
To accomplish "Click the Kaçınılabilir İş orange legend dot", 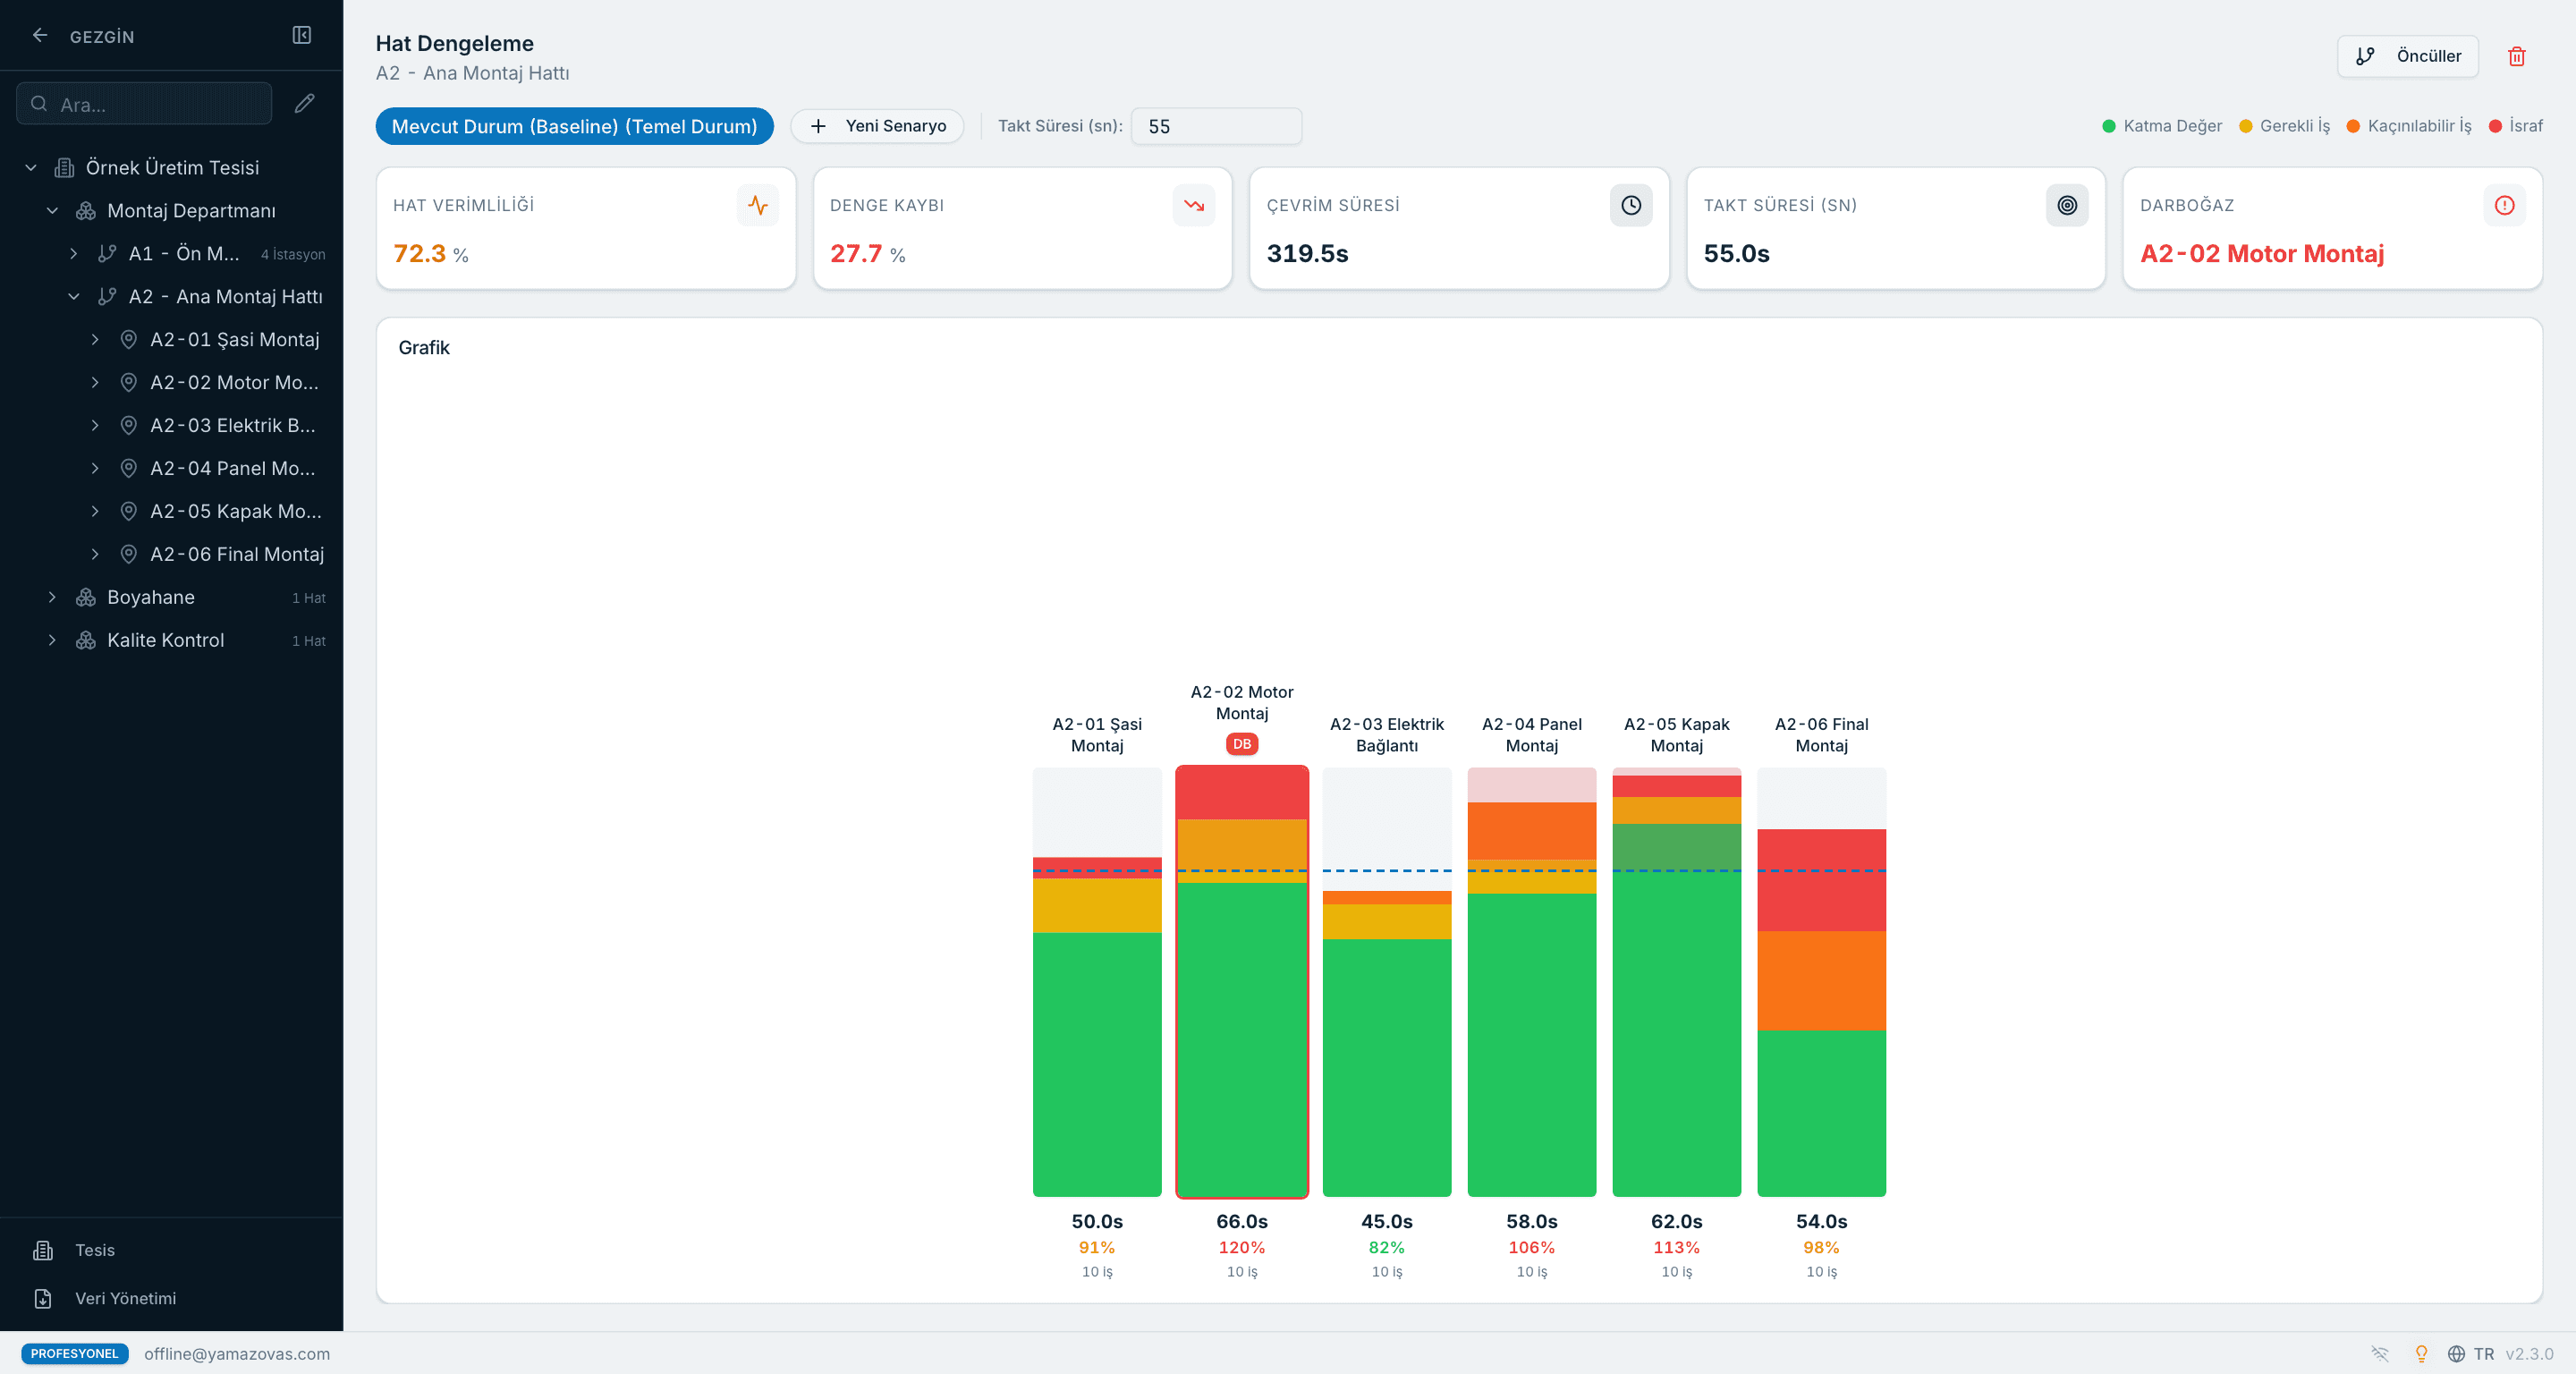I will pos(2353,126).
